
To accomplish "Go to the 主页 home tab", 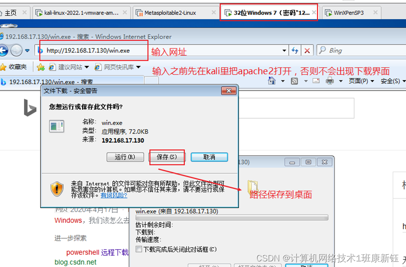I will (x=10, y=13).
